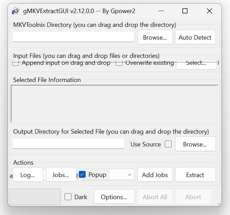Viewport: 230px width, 215px height.
Task: Enable Append input on drag and drop
Action: (16, 63)
